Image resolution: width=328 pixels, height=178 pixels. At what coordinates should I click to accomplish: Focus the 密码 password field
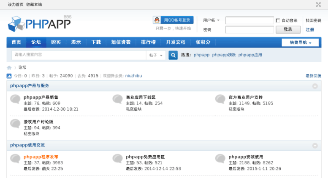point(249,29)
